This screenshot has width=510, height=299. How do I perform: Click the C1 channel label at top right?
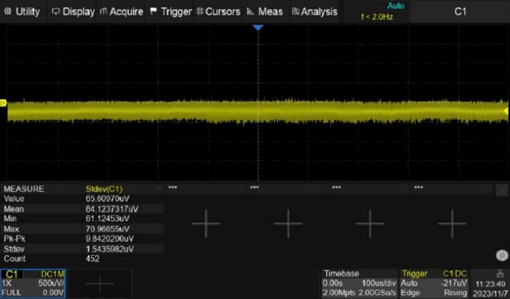[460, 12]
